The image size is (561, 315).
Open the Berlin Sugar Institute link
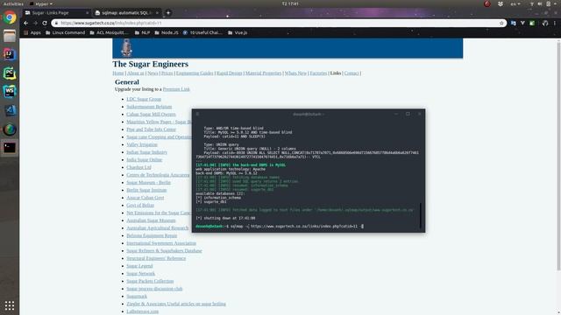[146, 190]
